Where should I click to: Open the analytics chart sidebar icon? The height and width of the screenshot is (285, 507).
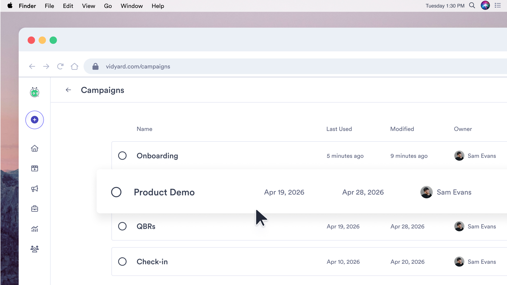tap(35, 229)
